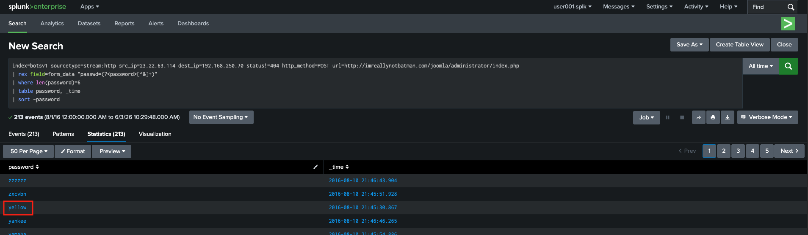Open the Datasets nav tab
This screenshot has height=235, width=808.
coord(89,24)
